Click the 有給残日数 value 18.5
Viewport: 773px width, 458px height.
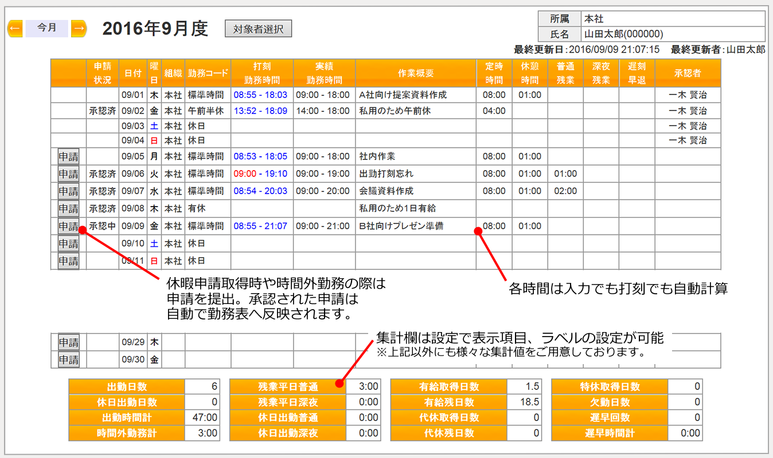[x=525, y=402]
